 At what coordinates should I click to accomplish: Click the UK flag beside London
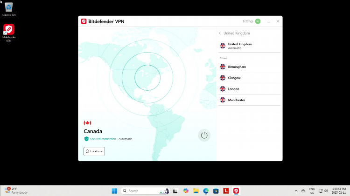(223, 89)
